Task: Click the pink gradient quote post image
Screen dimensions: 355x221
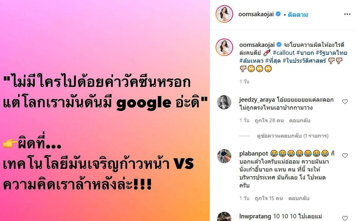Action: click(105, 111)
